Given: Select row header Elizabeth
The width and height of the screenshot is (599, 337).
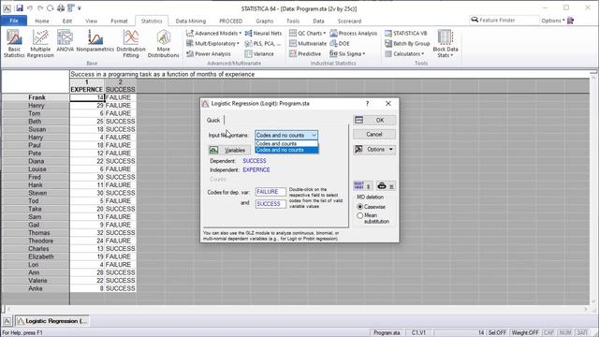Looking at the screenshot, I should (36, 256).
